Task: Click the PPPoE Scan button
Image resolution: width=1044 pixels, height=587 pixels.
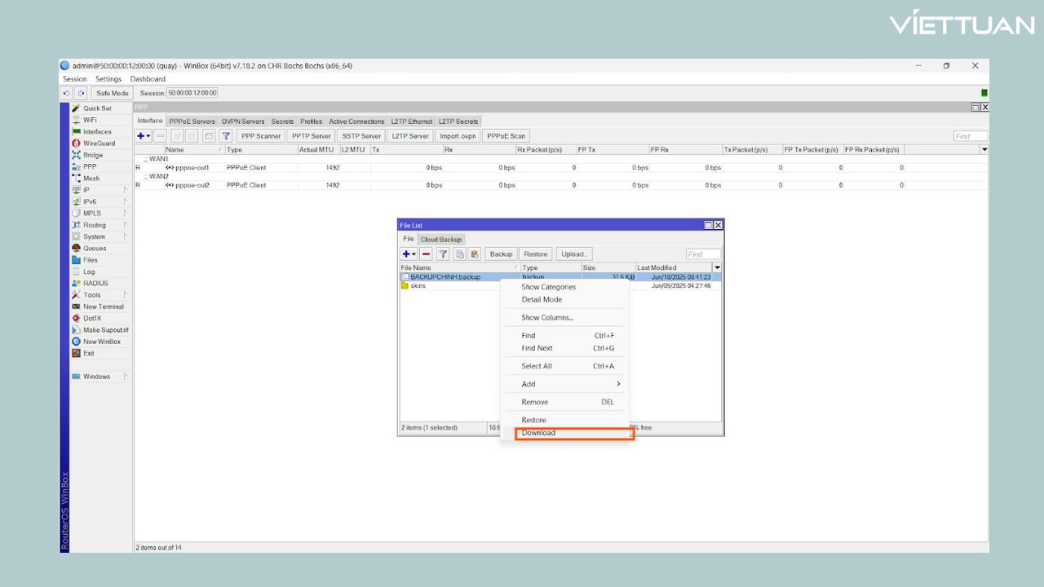Action: pyautogui.click(x=506, y=136)
